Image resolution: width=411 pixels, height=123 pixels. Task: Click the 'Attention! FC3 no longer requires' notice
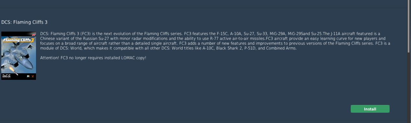[x=93, y=58]
